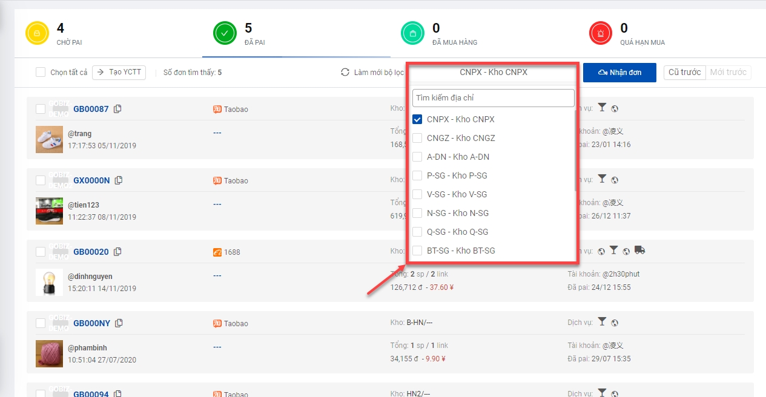Open the sneaker thumbnail of order GB00087
The width and height of the screenshot is (766, 397).
(x=49, y=139)
